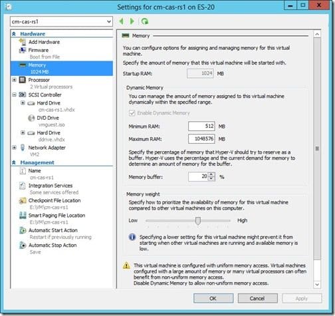
Task: Open Integration Services settings
Action: (x=51, y=186)
